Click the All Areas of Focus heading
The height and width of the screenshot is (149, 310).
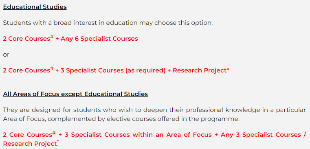click(75, 94)
